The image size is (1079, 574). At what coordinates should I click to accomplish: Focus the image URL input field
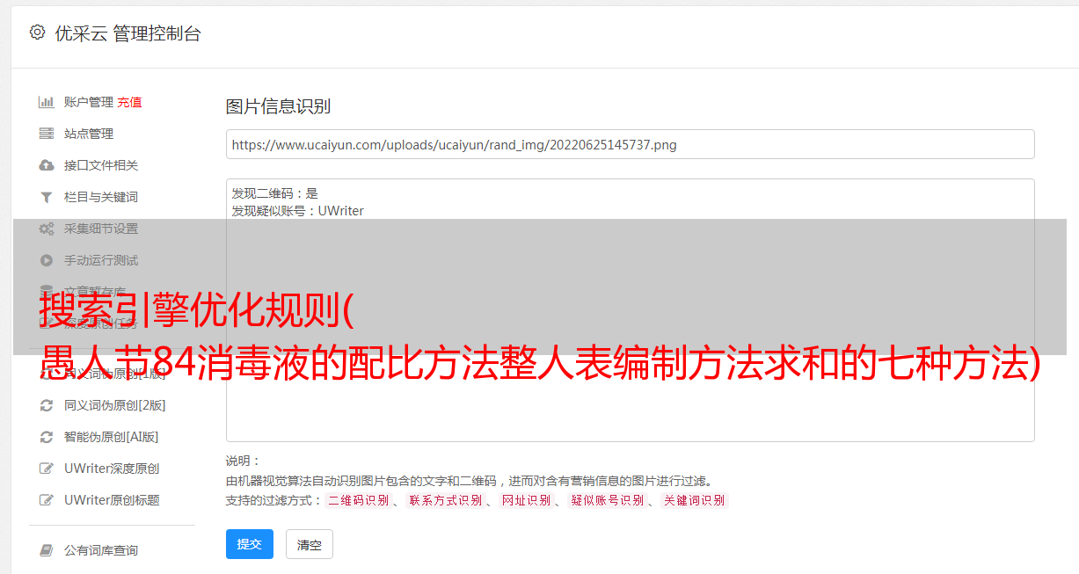tap(630, 144)
